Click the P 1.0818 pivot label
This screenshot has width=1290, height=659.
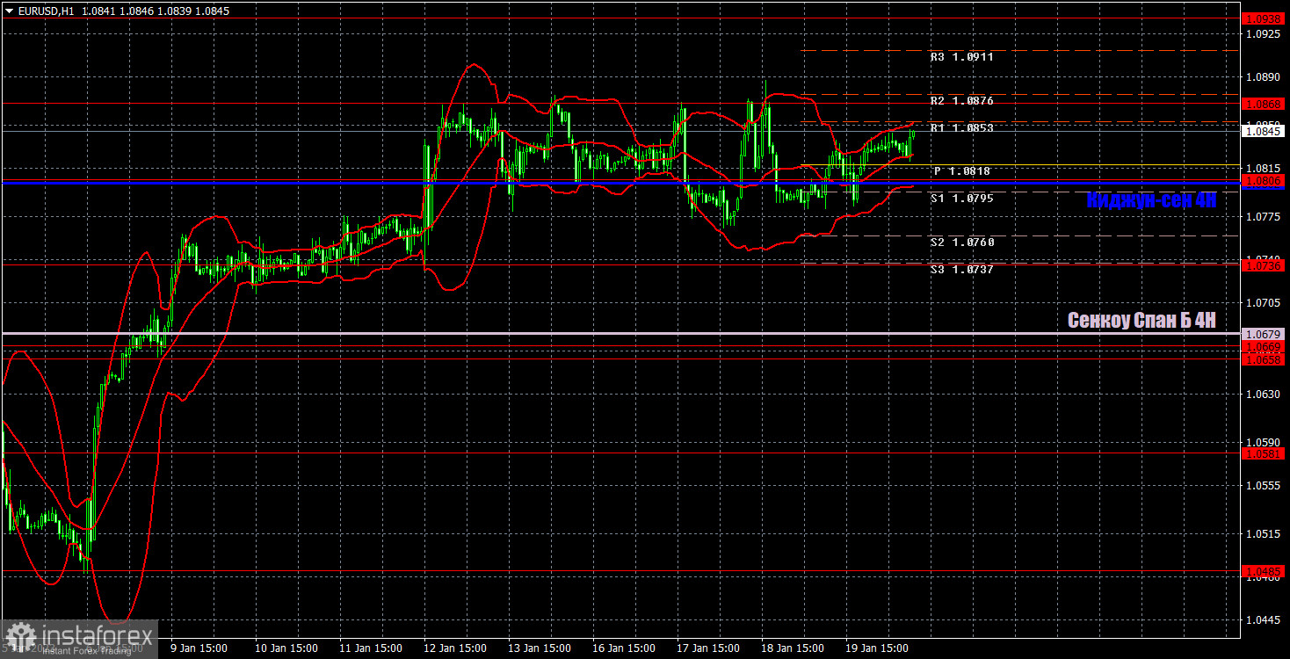click(x=962, y=171)
